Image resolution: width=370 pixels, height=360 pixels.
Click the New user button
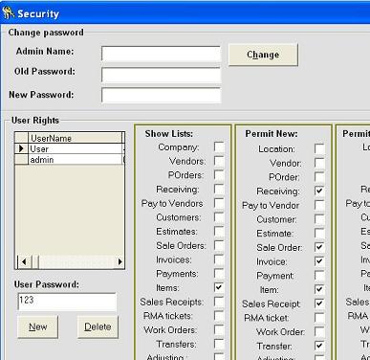click(x=38, y=326)
